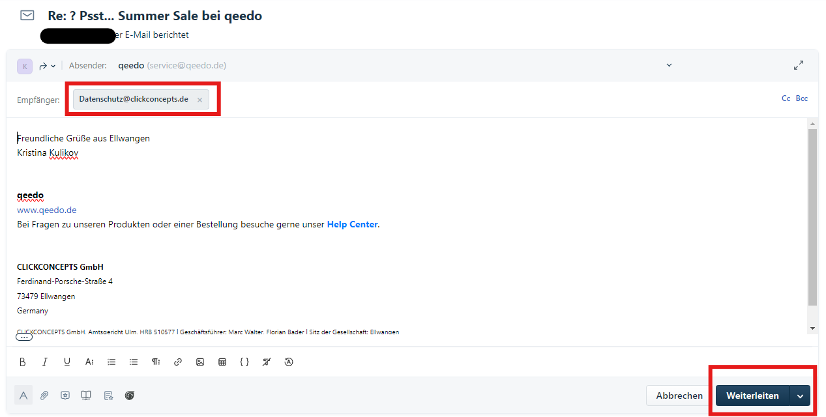Click sender name 'qeedo (service@qeedo.de)'
The image size is (826, 417).
(172, 65)
